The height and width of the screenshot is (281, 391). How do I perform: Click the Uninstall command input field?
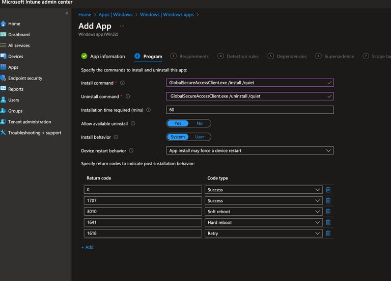click(x=250, y=96)
